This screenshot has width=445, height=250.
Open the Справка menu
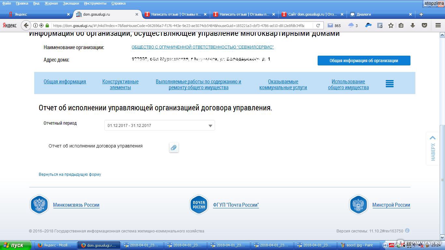[118, 3]
